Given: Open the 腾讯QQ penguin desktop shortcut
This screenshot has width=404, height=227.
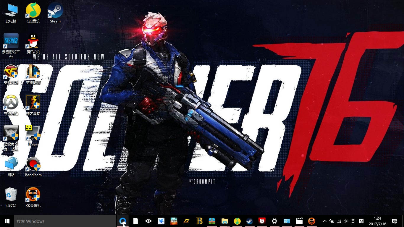Looking at the screenshot, I should pyautogui.click(x=33, y=44).
